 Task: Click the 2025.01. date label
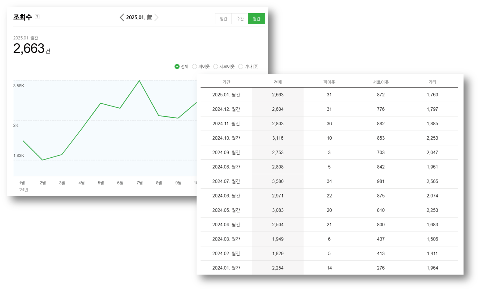(x=135, y=17)
